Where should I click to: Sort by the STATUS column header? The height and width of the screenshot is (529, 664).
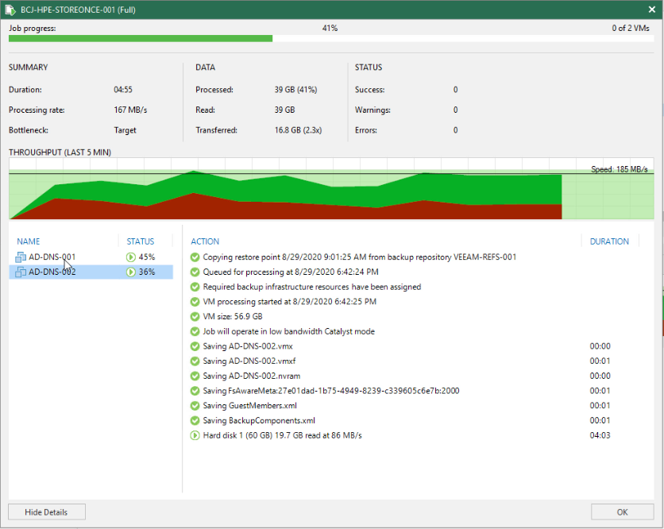coord(140,241)
